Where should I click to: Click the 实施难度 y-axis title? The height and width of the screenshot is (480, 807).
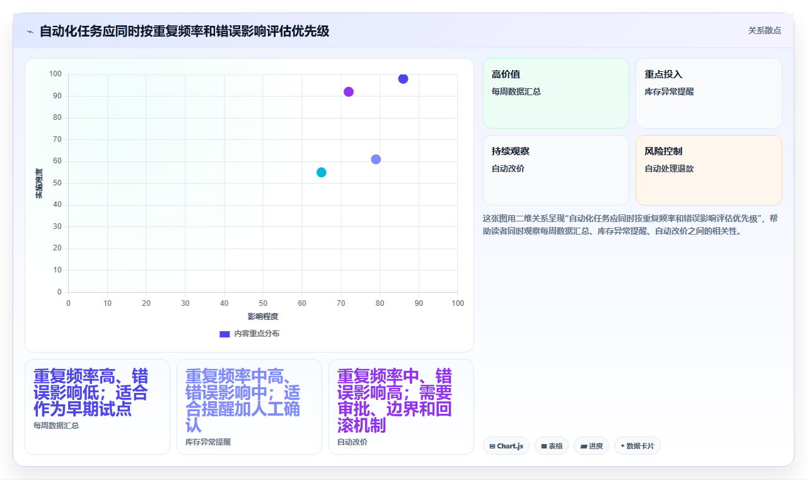click(39, 184)
